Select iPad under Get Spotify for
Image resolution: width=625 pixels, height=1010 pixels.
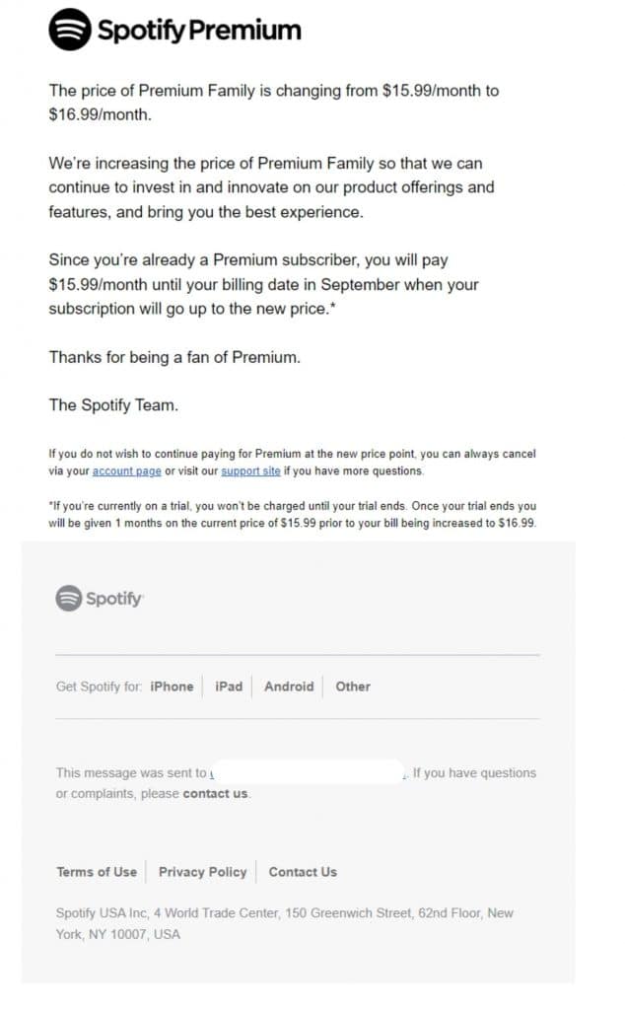(229, 686)
